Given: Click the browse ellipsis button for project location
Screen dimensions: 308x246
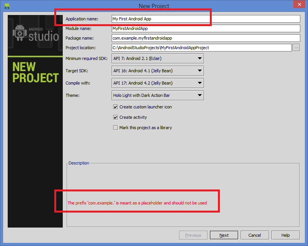Looking at the screenshot, I should click(x=297, y=47).
